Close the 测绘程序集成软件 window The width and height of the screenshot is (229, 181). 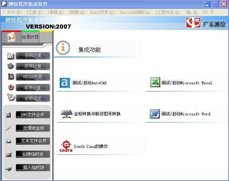[224, 4]
